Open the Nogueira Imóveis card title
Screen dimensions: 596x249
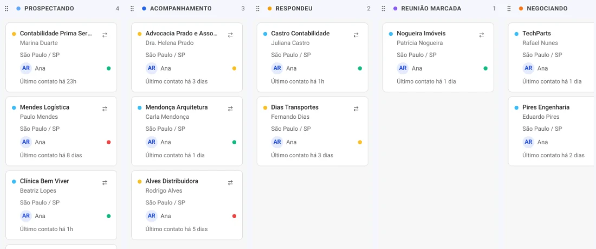[421, 34]
